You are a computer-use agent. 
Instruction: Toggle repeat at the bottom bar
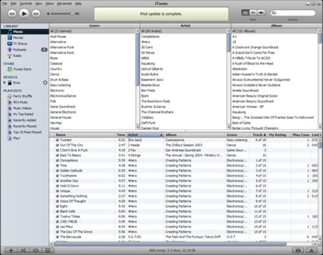36,250
